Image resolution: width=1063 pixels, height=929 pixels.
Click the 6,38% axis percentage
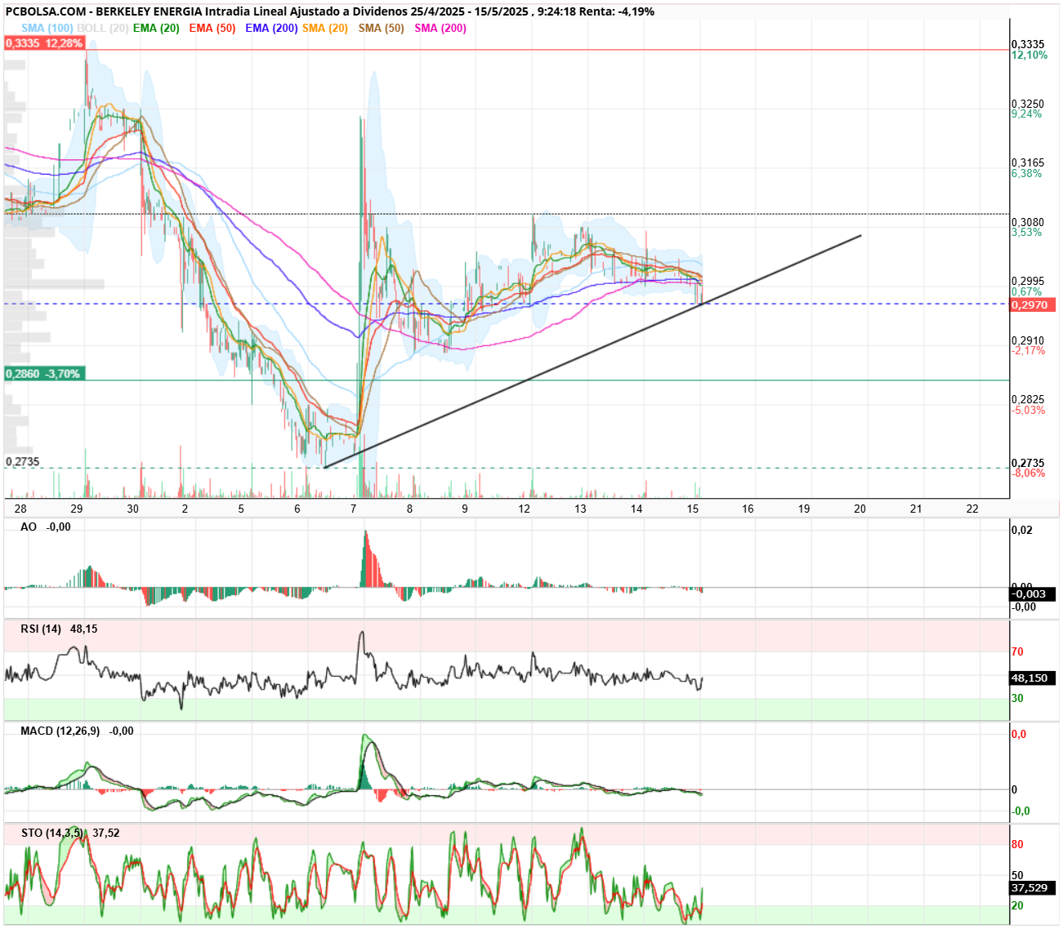[1027, 173]
